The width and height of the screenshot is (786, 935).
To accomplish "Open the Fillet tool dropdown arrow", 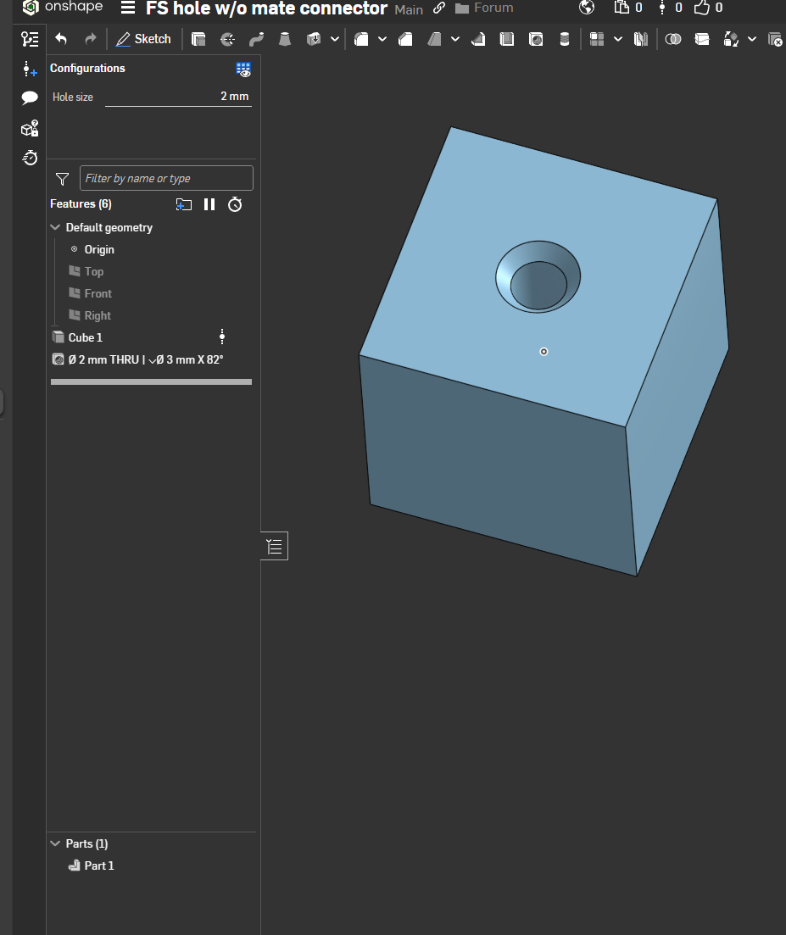I will (x=382, y=39).
